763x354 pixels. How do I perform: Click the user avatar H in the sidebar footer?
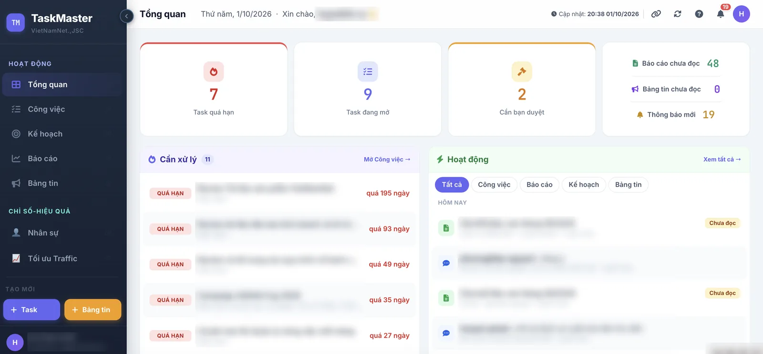pos(15,342)
